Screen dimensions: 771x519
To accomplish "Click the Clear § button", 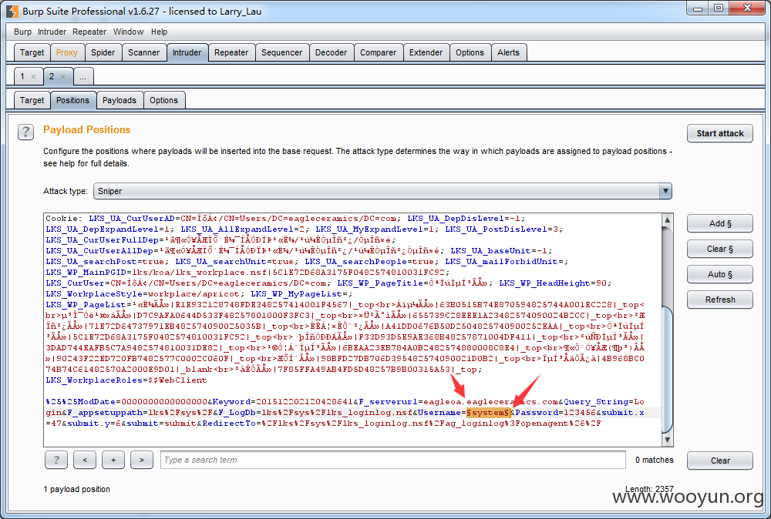I will 720,249.
